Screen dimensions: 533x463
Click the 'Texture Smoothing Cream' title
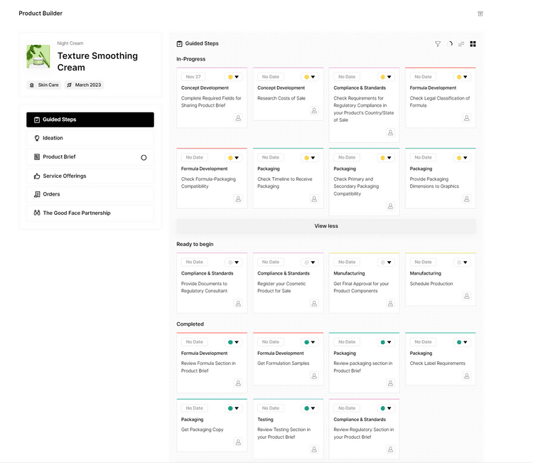pyautogui.click(x=97, y=62)
